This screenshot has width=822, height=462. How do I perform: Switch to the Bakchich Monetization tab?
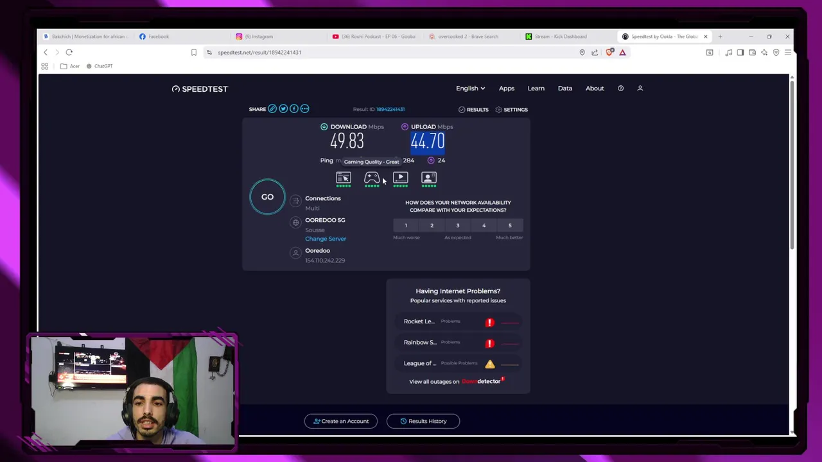pos(87,37)
